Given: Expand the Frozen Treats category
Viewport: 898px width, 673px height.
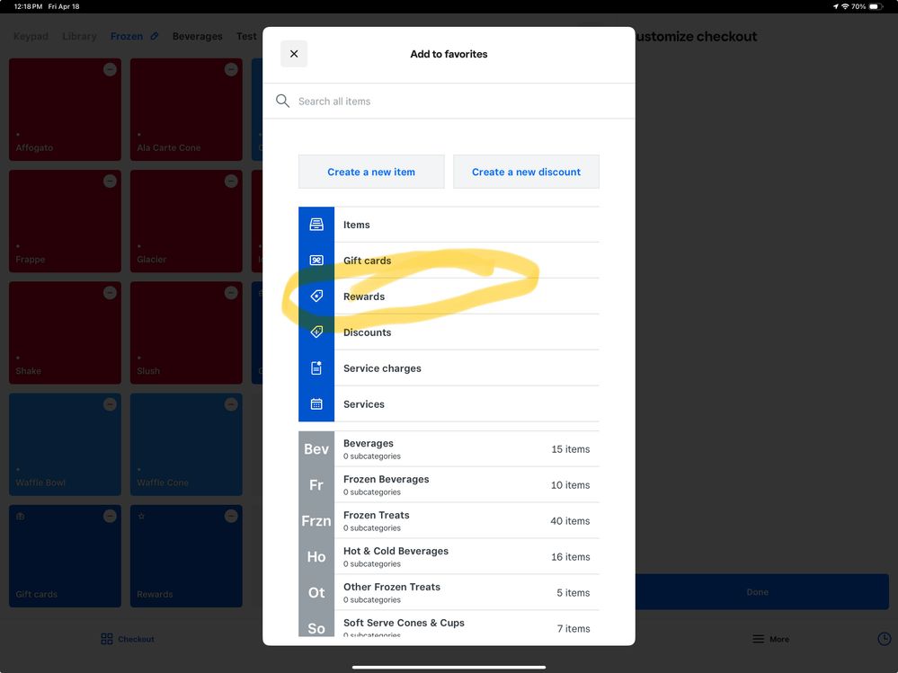Looking at the screenshot, I should [x=449, y=521].
